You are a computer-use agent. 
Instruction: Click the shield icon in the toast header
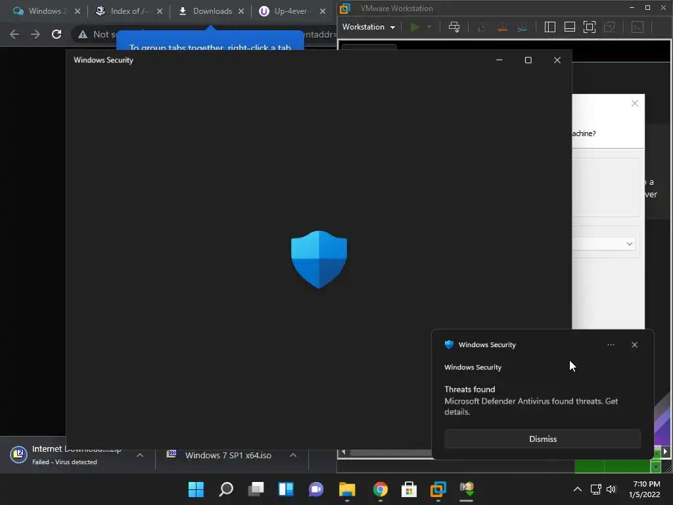[x=449, y=345]
